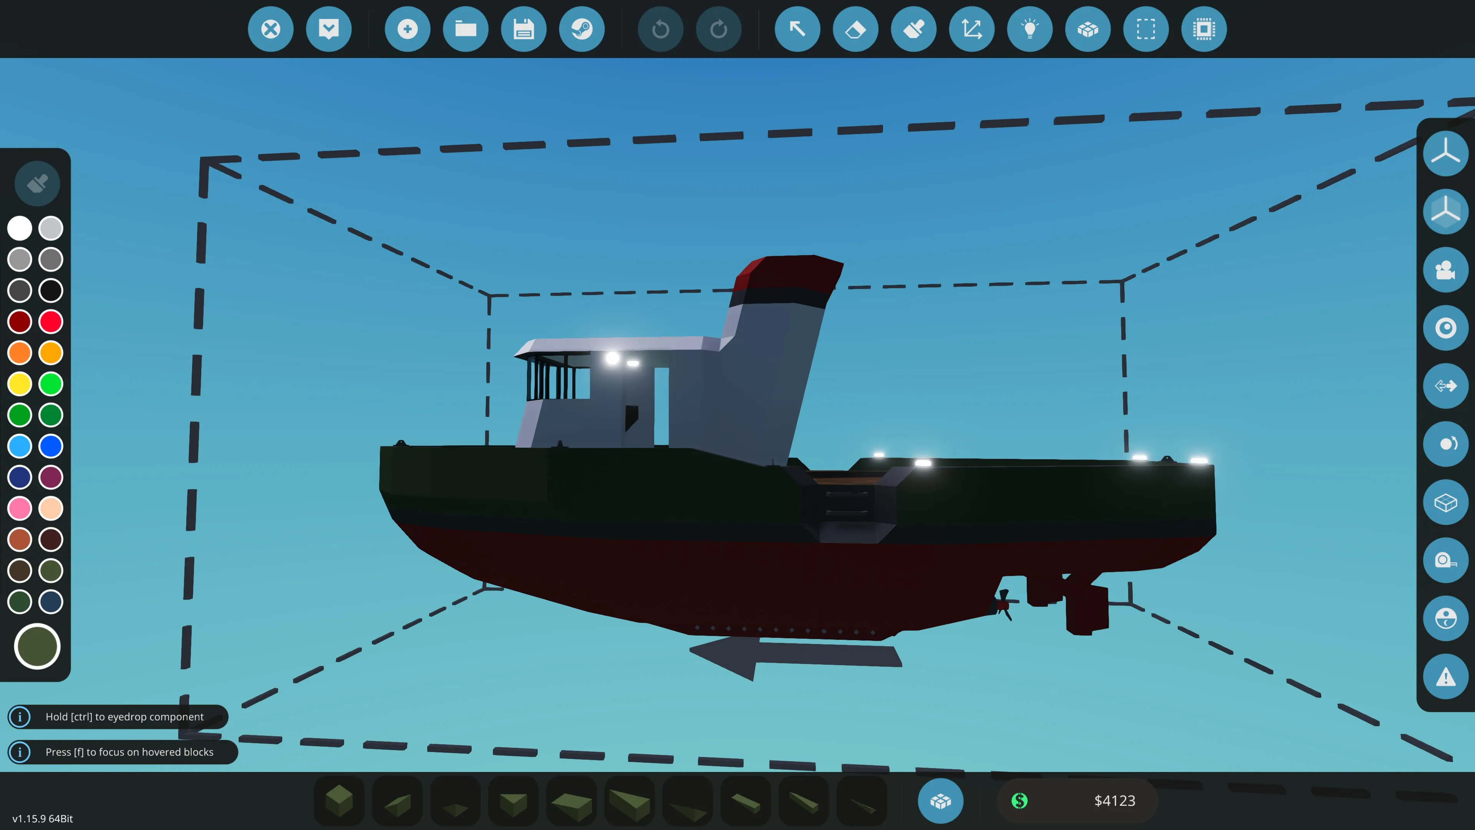
Task: Click the undo arrow button
Action: pos(660,29)
